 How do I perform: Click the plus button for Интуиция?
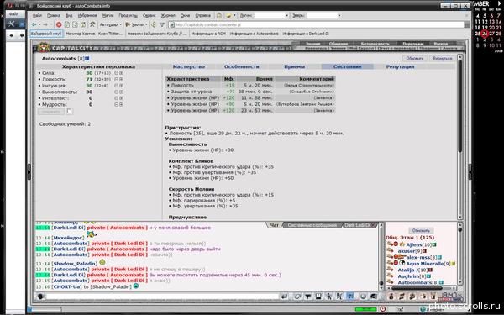point(121,86)
